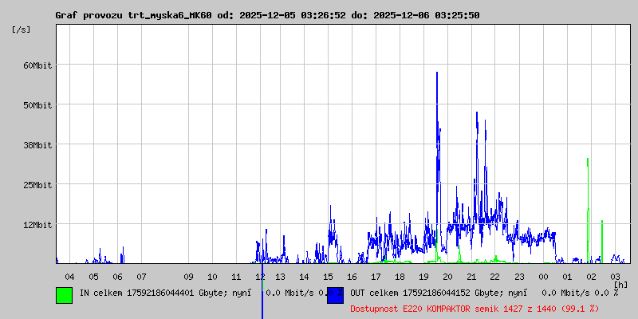
Task: Click the blue OUT legend color box
Action: [x=334, y=295]
